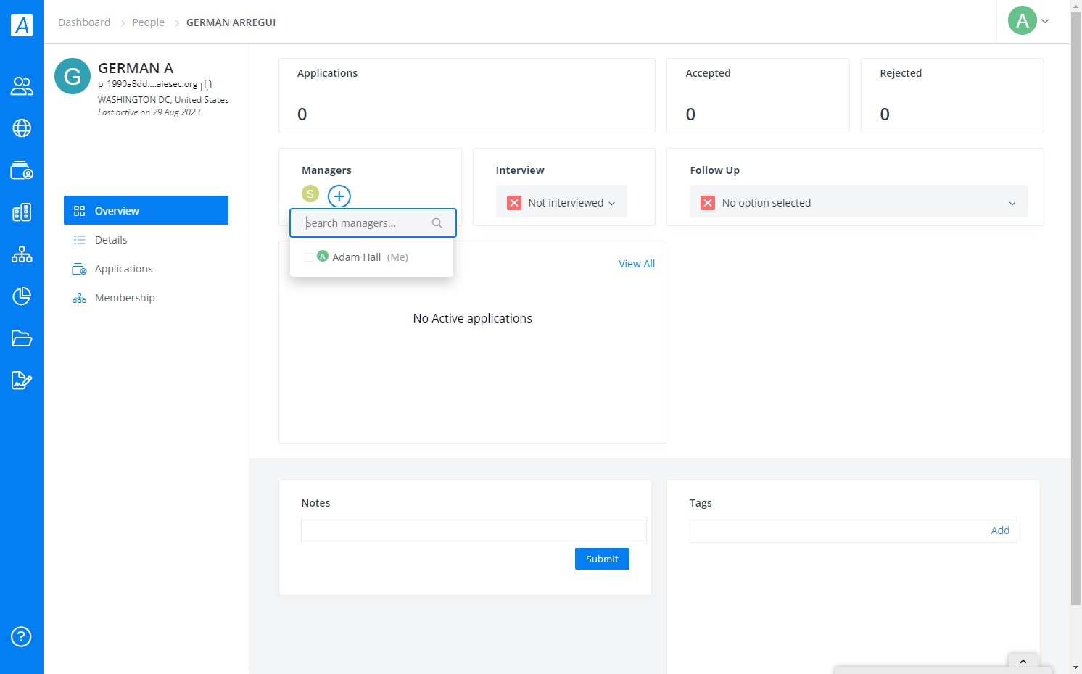The width and height of the screenshot is (1082, 674).
Task: Open the People icon in sidebar
Action: [x=22, y=86]
